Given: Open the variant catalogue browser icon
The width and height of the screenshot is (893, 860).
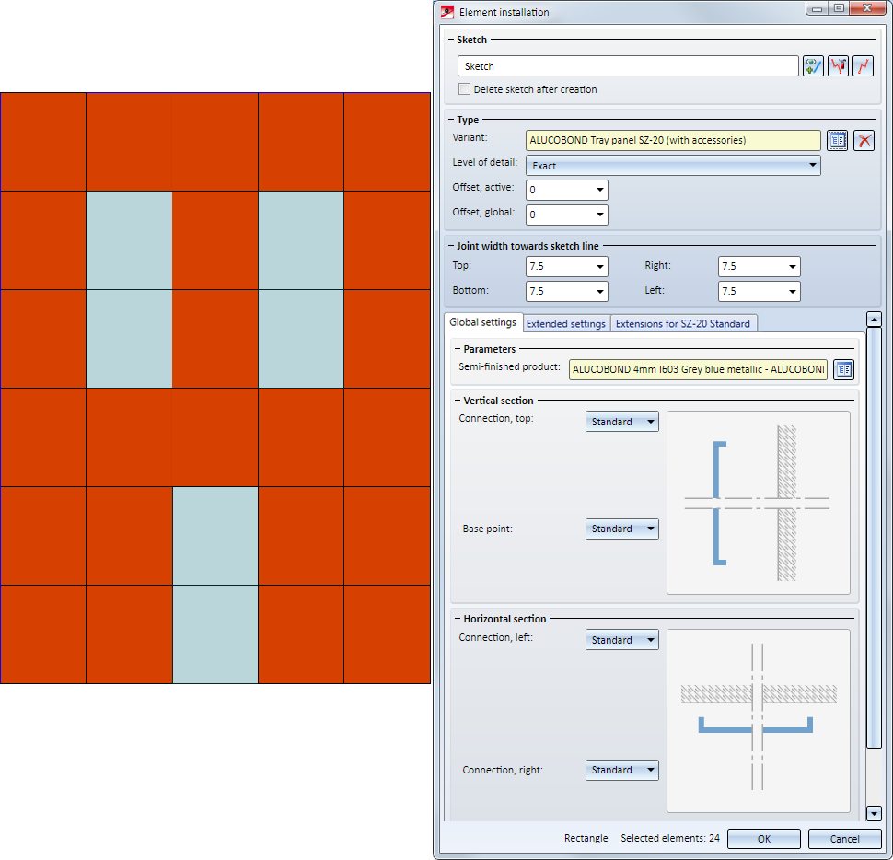Looking at the screenshot, I should (x=837, y=140).
